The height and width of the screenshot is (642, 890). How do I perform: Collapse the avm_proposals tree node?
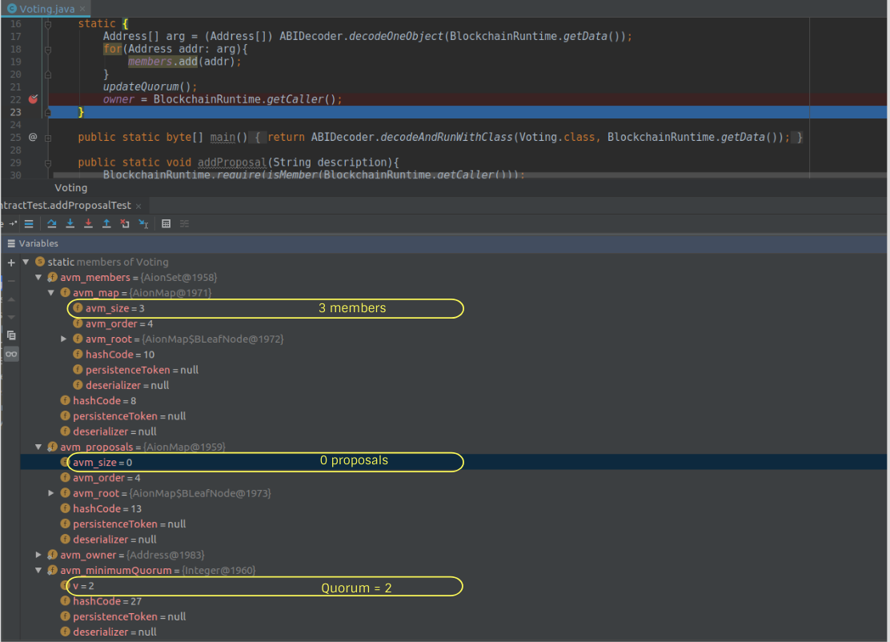coord(38,447)
